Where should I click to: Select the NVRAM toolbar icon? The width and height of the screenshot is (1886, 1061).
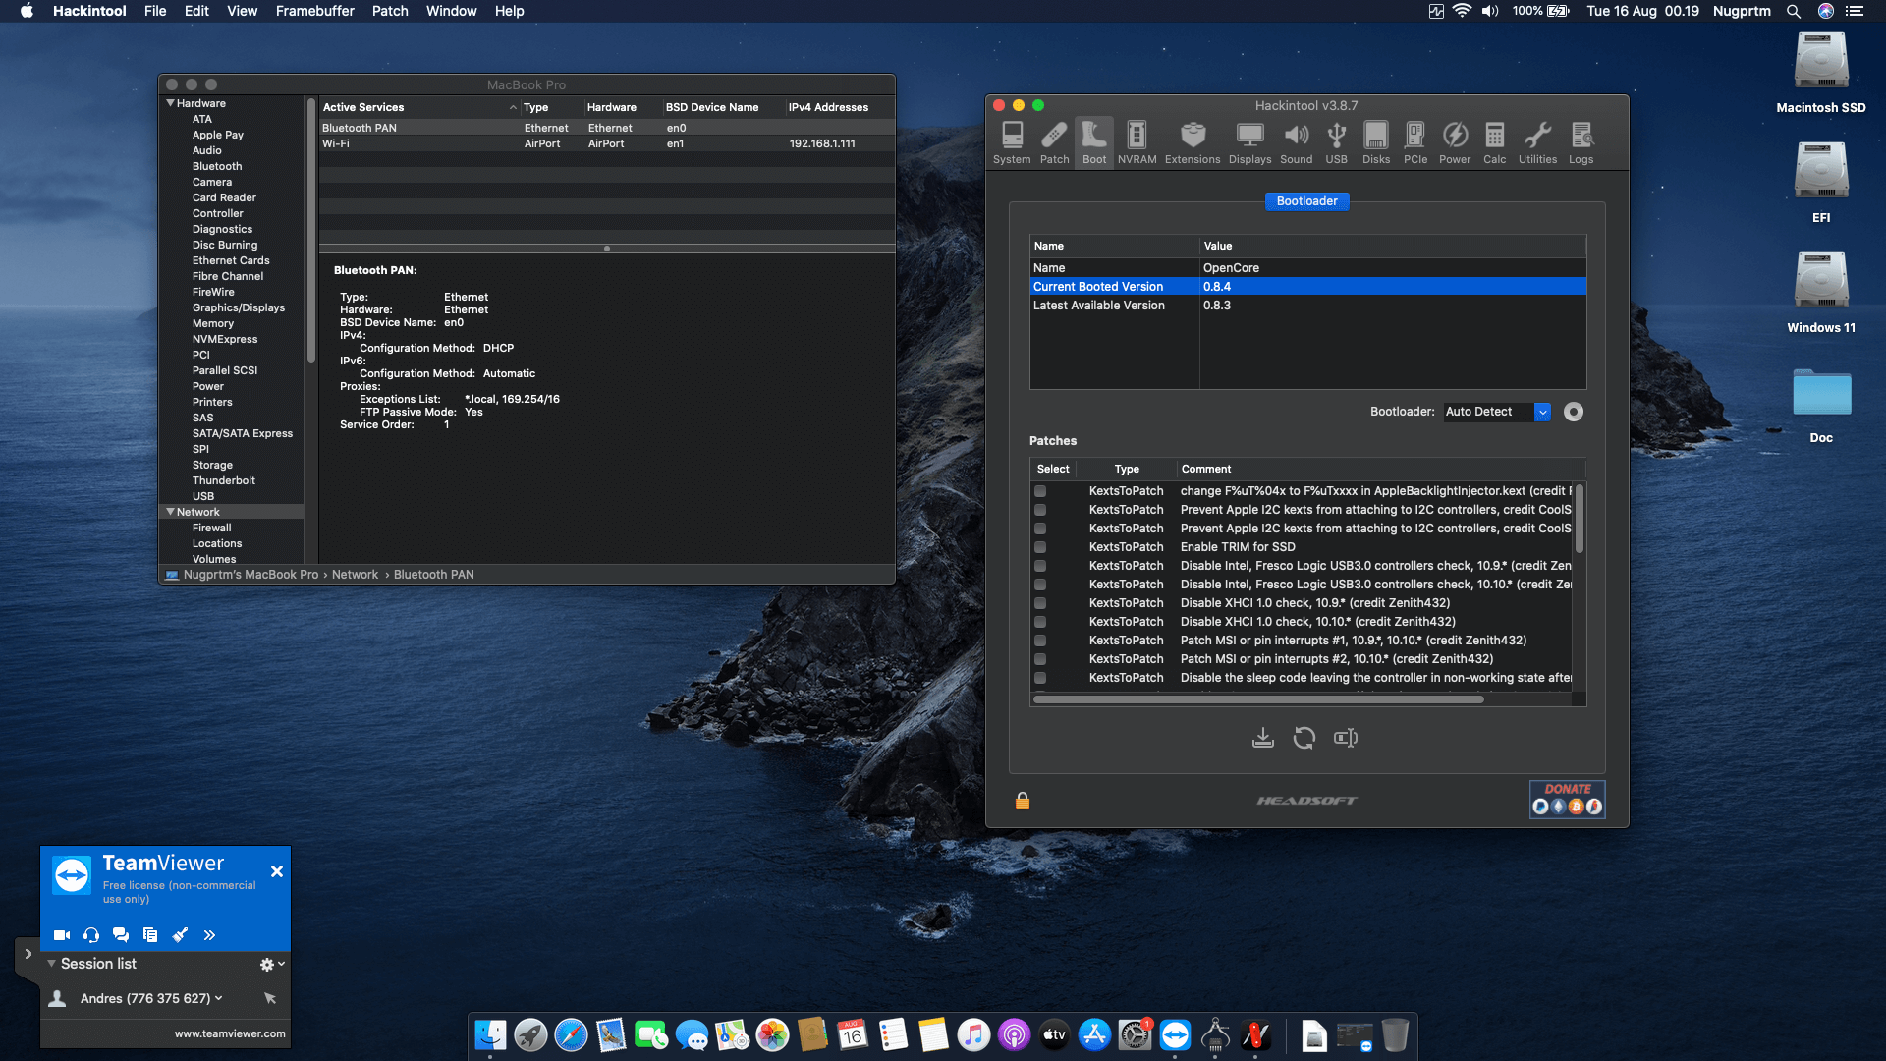[x=1137, y=142]
